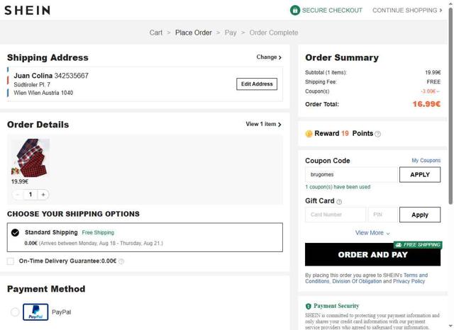Click the gift card PIN field

[x=382, y=215]
